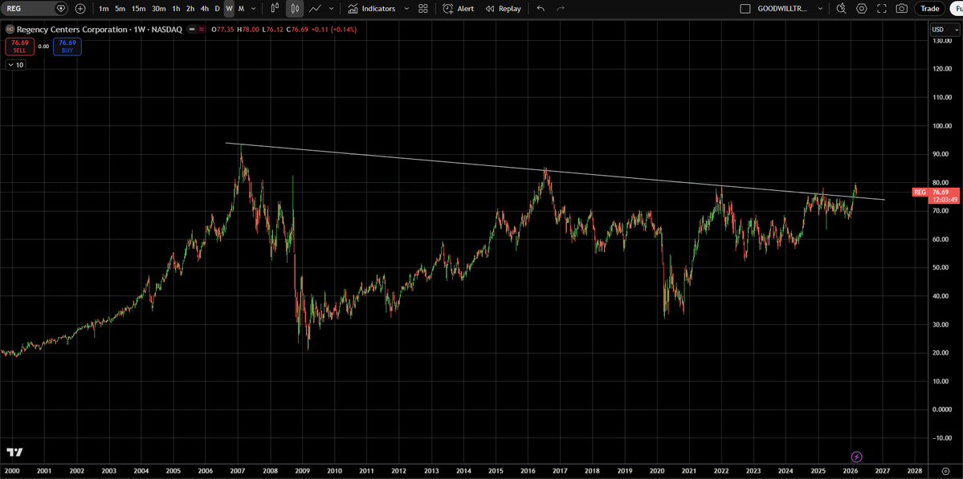
Task: Click the blue 76.69 BUY button
Action: [x=67, y=46]
